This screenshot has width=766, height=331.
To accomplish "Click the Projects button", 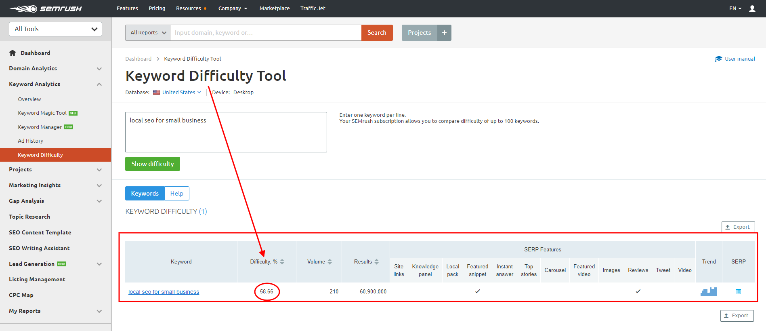I will (x=420, y=33).
